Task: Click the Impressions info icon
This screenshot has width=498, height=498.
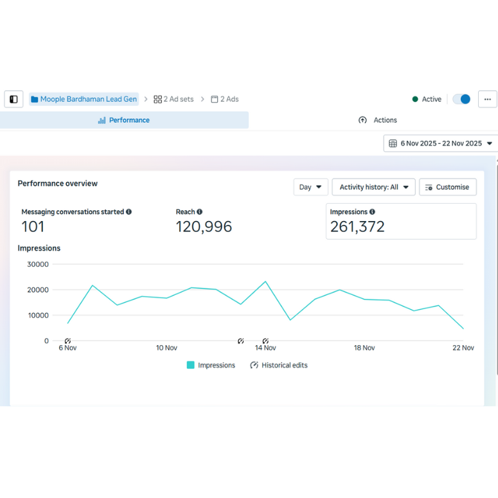Action: pyautogui.click(x=372, y=212)
